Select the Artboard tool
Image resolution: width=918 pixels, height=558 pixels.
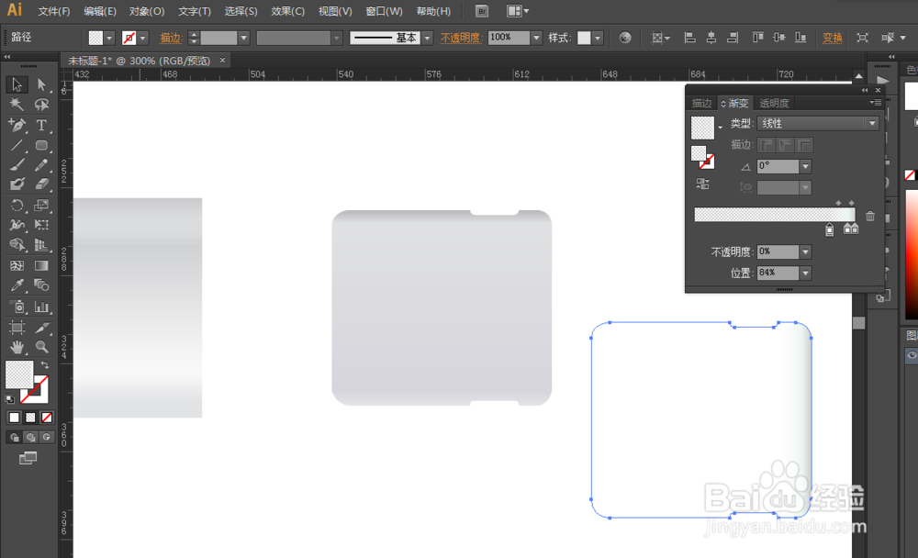coord(17,328)
